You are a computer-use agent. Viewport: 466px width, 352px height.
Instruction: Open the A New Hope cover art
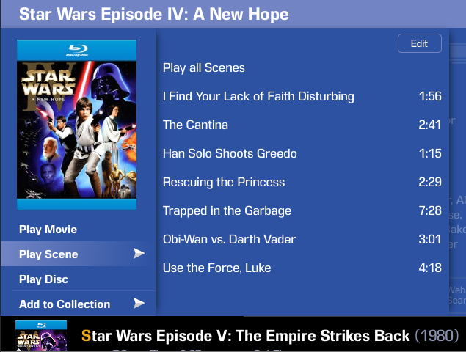76,125
